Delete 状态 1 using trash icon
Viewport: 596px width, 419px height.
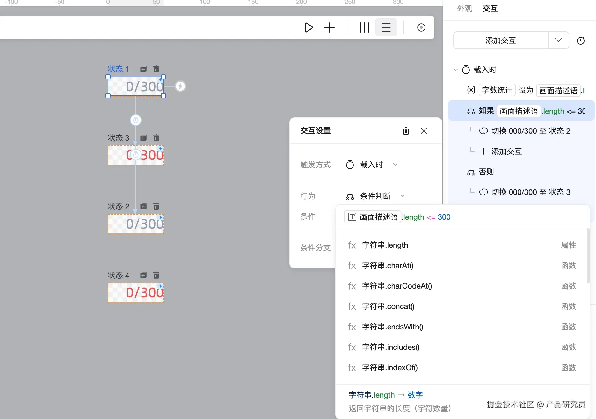[x=156, y=69]
